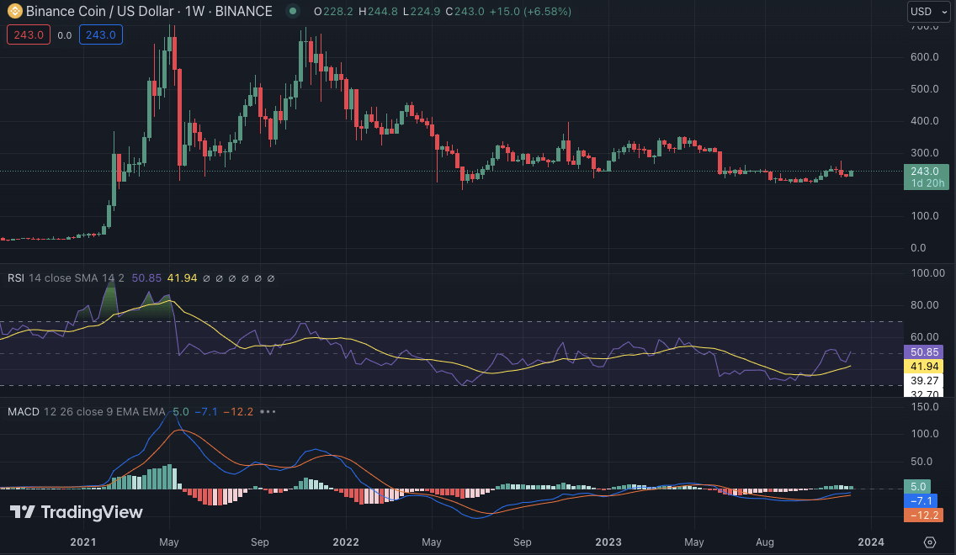
Task: Open MACD three-dot more options
Action: click(x=268, y=412)
